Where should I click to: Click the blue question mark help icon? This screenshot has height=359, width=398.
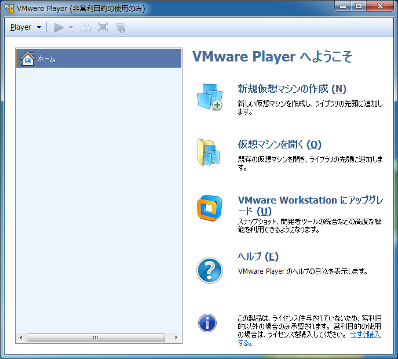(210, 270)
